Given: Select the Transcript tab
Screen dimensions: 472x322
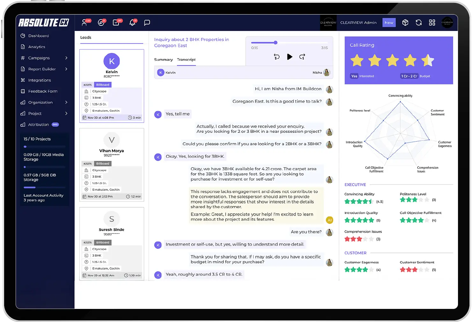Looking at the screenshot, I should pos(186,60).
